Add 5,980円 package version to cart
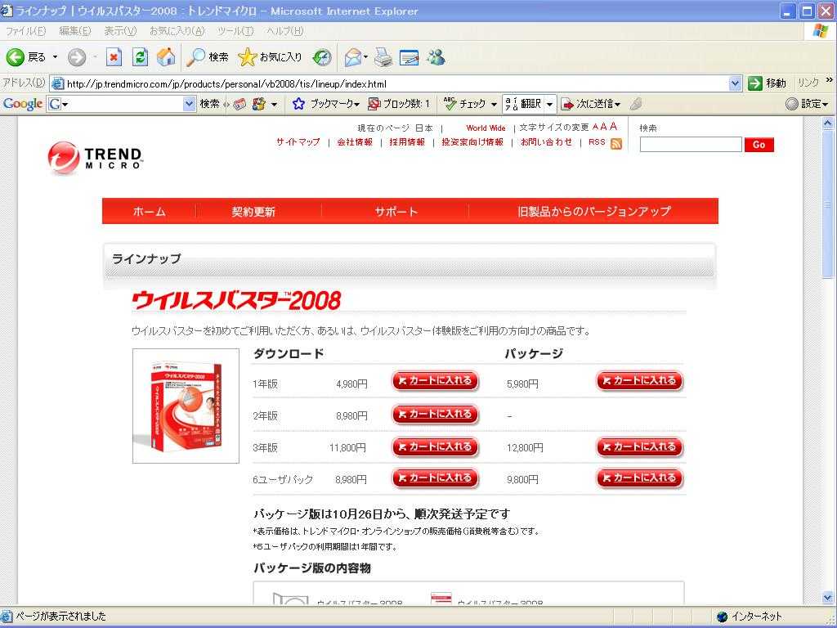This screenshot has height=628, width=837. click(x=639, y=381)
